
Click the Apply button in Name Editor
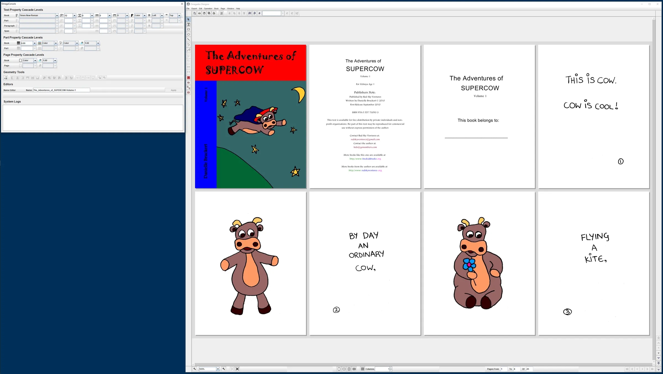click(173, 90)
